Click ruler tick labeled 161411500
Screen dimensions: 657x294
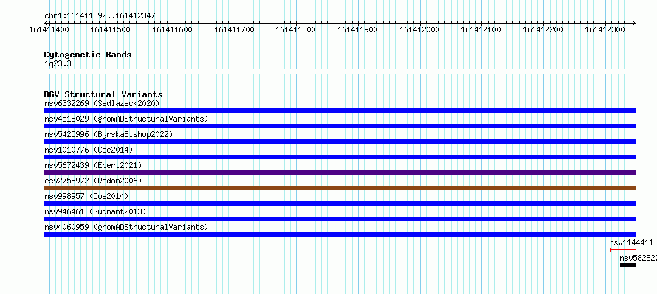click(111, 29)
